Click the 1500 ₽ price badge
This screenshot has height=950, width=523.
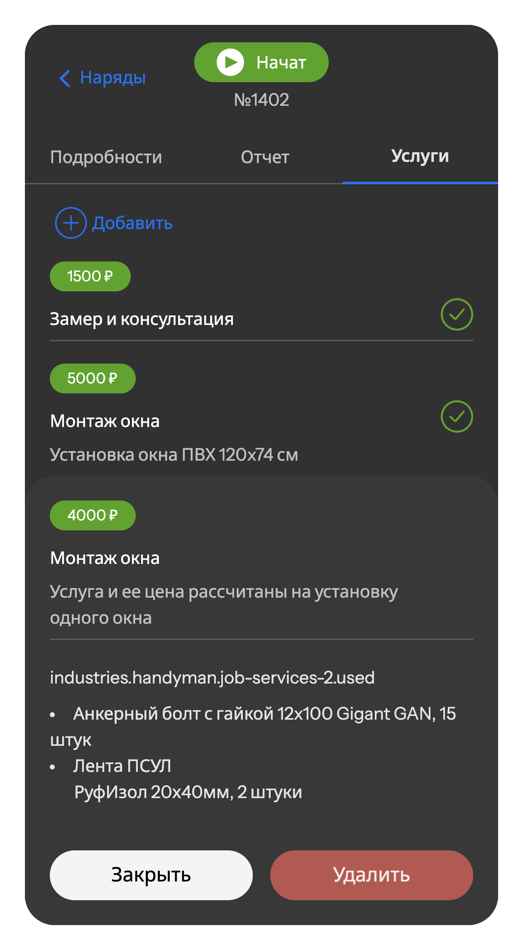(90, 276)
